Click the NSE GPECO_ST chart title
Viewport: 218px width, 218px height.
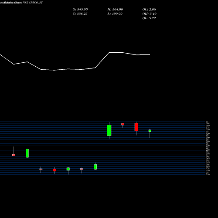point(21,3)
